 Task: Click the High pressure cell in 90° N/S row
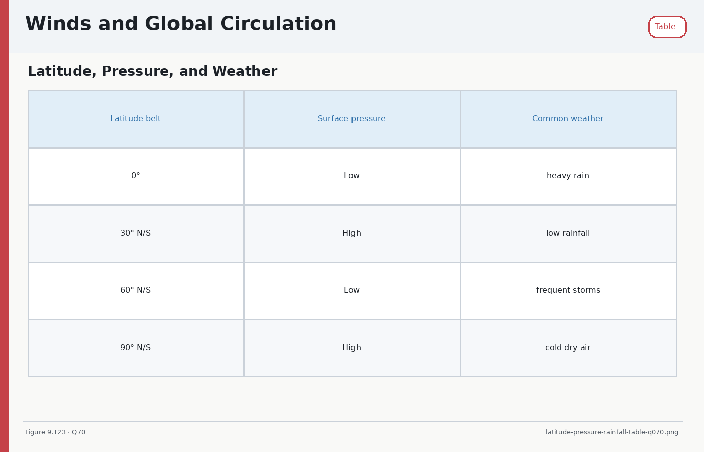click(x=352, y=348)
